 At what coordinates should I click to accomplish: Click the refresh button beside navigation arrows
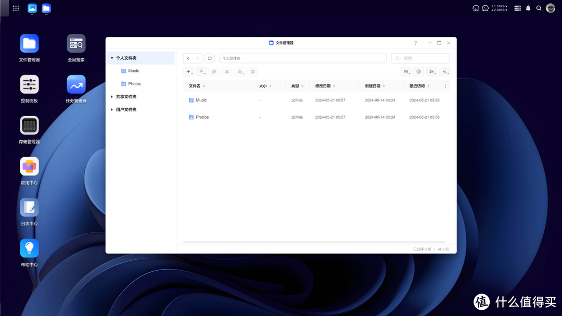[210, 58]
